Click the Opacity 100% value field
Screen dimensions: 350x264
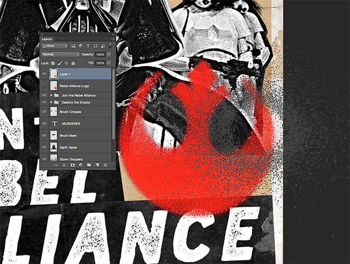click(x=101, y=54)
